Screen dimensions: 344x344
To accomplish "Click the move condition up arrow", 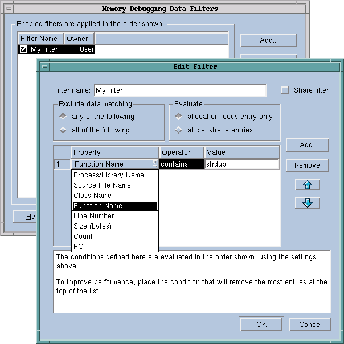I will tap(307, 185).
